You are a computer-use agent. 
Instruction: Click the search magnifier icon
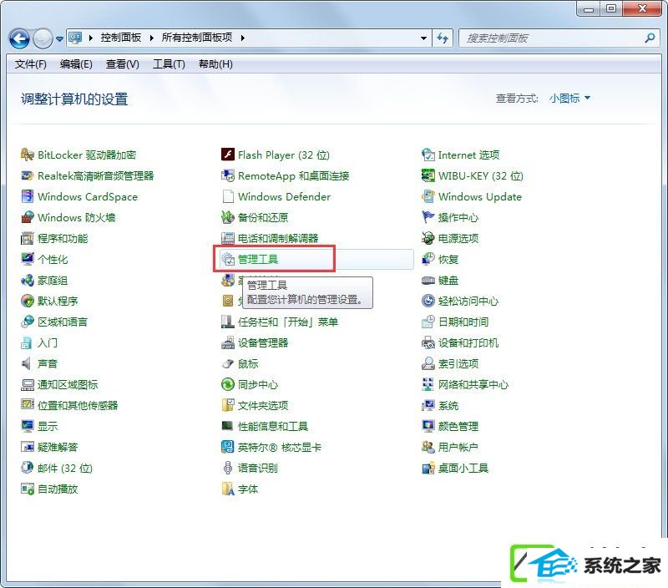(x=650, y=38)
